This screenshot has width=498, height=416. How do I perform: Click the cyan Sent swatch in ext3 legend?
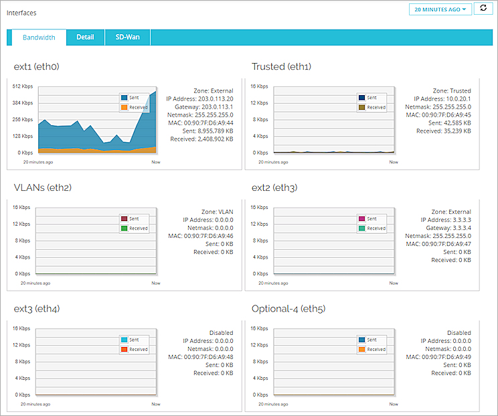pos(124,340)
